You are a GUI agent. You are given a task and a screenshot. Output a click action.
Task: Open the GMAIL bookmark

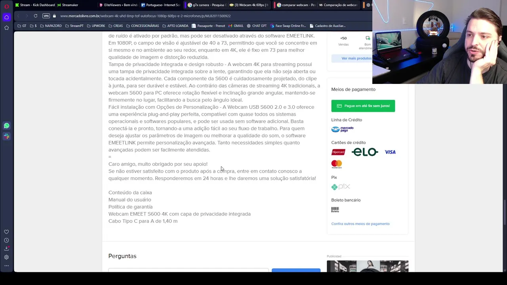236,26
